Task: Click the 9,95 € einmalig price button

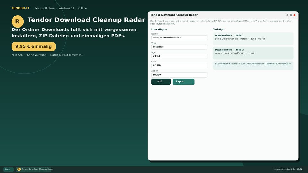Action: click(34, 46)
